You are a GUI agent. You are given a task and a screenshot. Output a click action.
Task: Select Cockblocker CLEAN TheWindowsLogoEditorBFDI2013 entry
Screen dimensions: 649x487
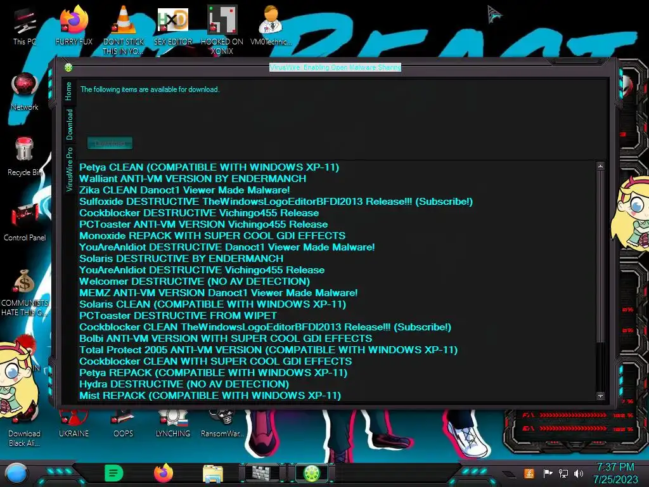pyautogui.click(x=265, y=327)
